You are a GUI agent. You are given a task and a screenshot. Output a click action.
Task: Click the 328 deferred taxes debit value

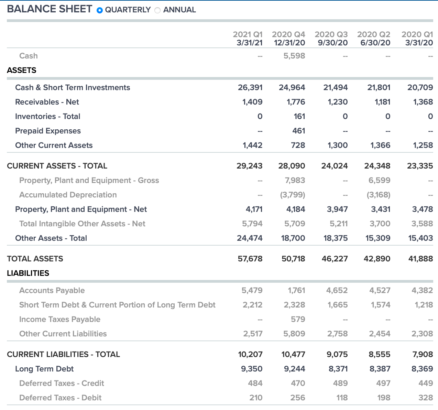(426, 398)
